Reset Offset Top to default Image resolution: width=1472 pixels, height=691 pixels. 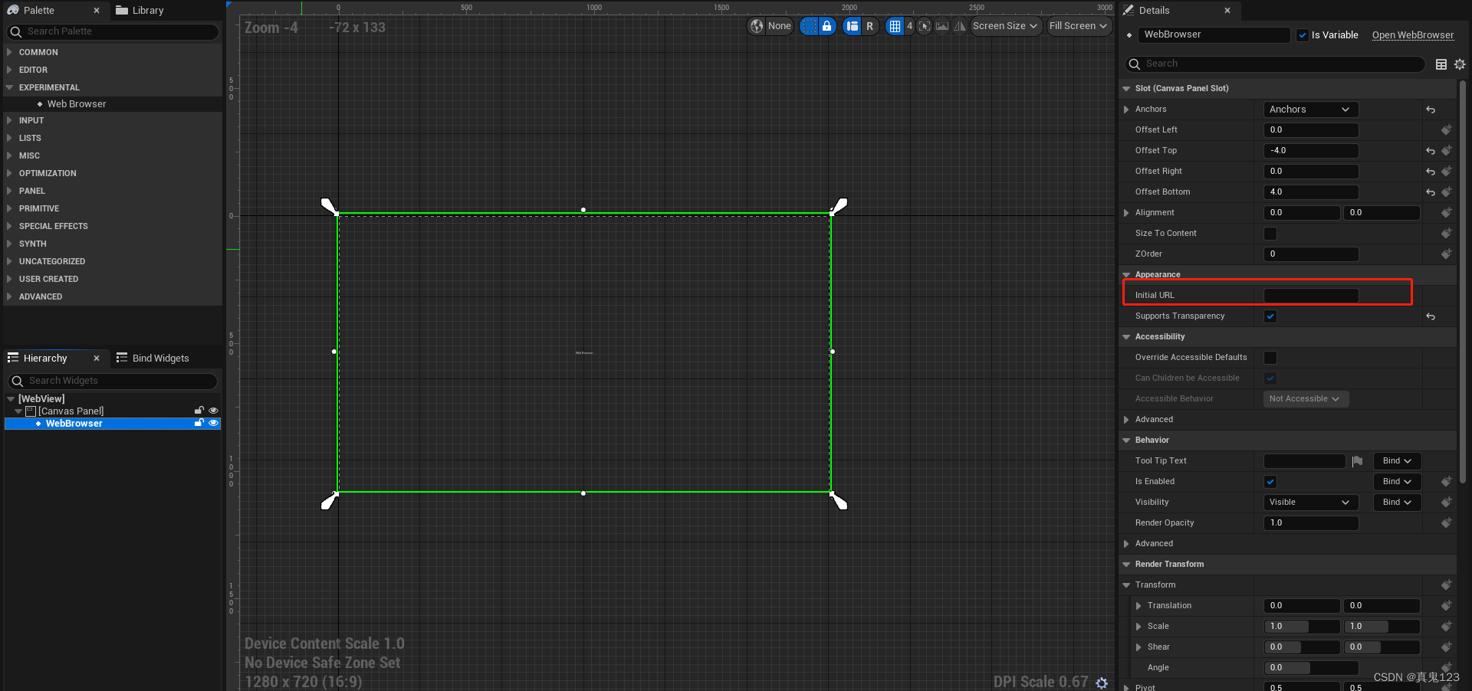[1431, 151]
